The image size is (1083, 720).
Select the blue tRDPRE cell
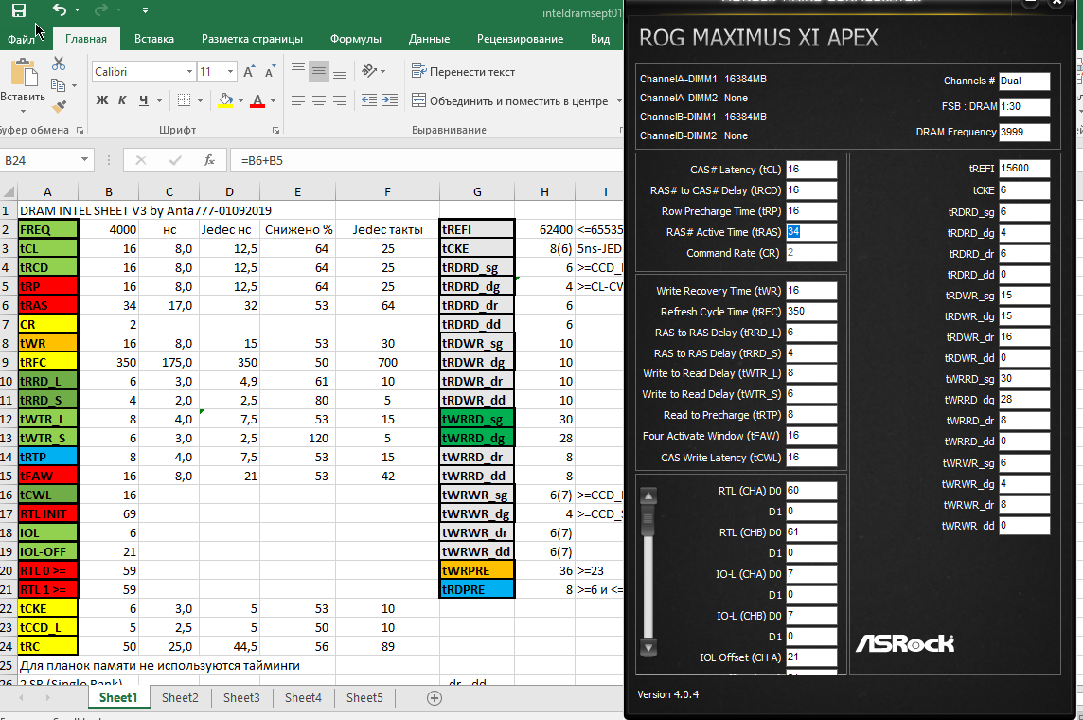476,589
